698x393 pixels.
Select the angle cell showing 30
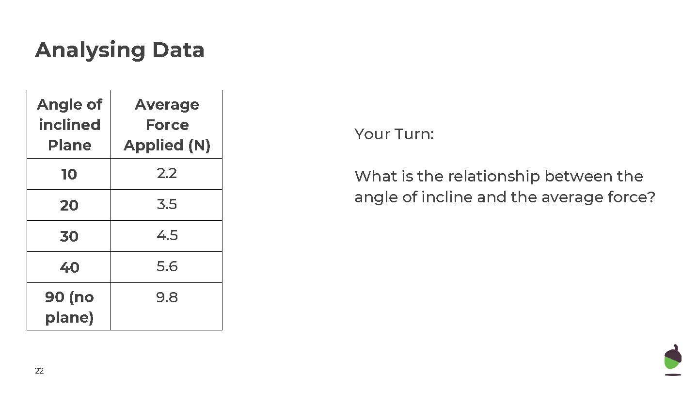(x=69, y=236)
